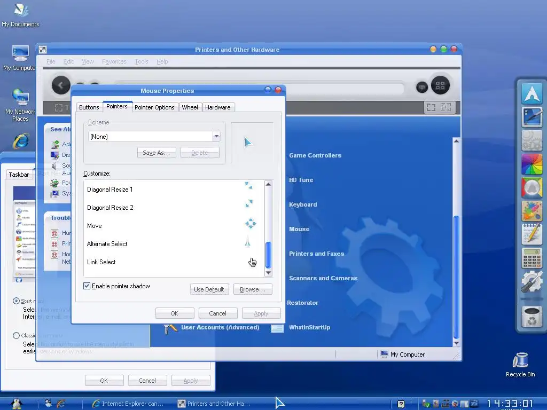Open the calculator icon in dock
Screen dimensions: 547x410
coord(532,258)
